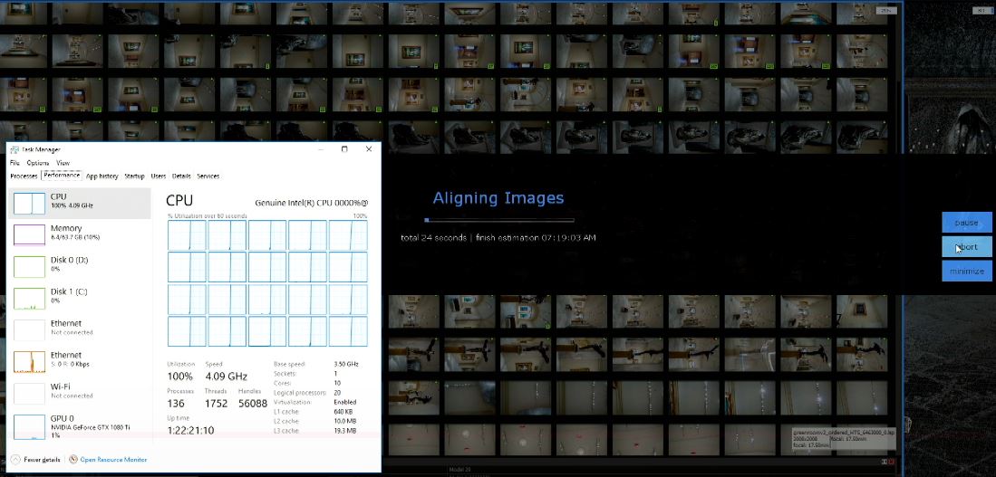Click the Base speed 3.50 GHz value
Image resolution: width=996 pixels, height=477 pixels.
pos(346,364)
